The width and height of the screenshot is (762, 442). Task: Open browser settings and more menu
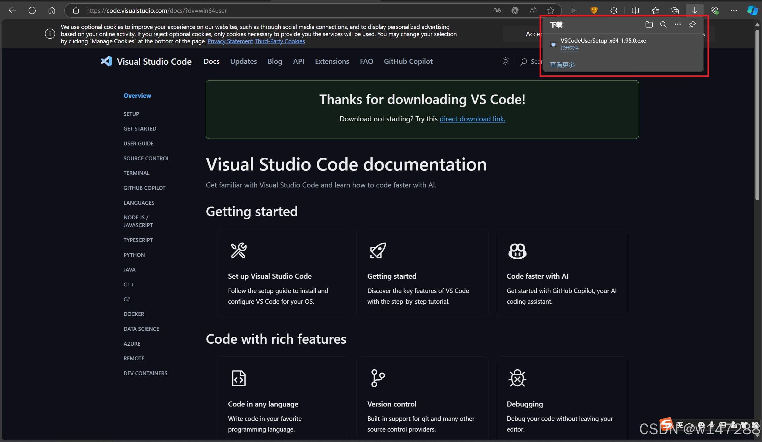pyautogui.click(x=734, y=11)
